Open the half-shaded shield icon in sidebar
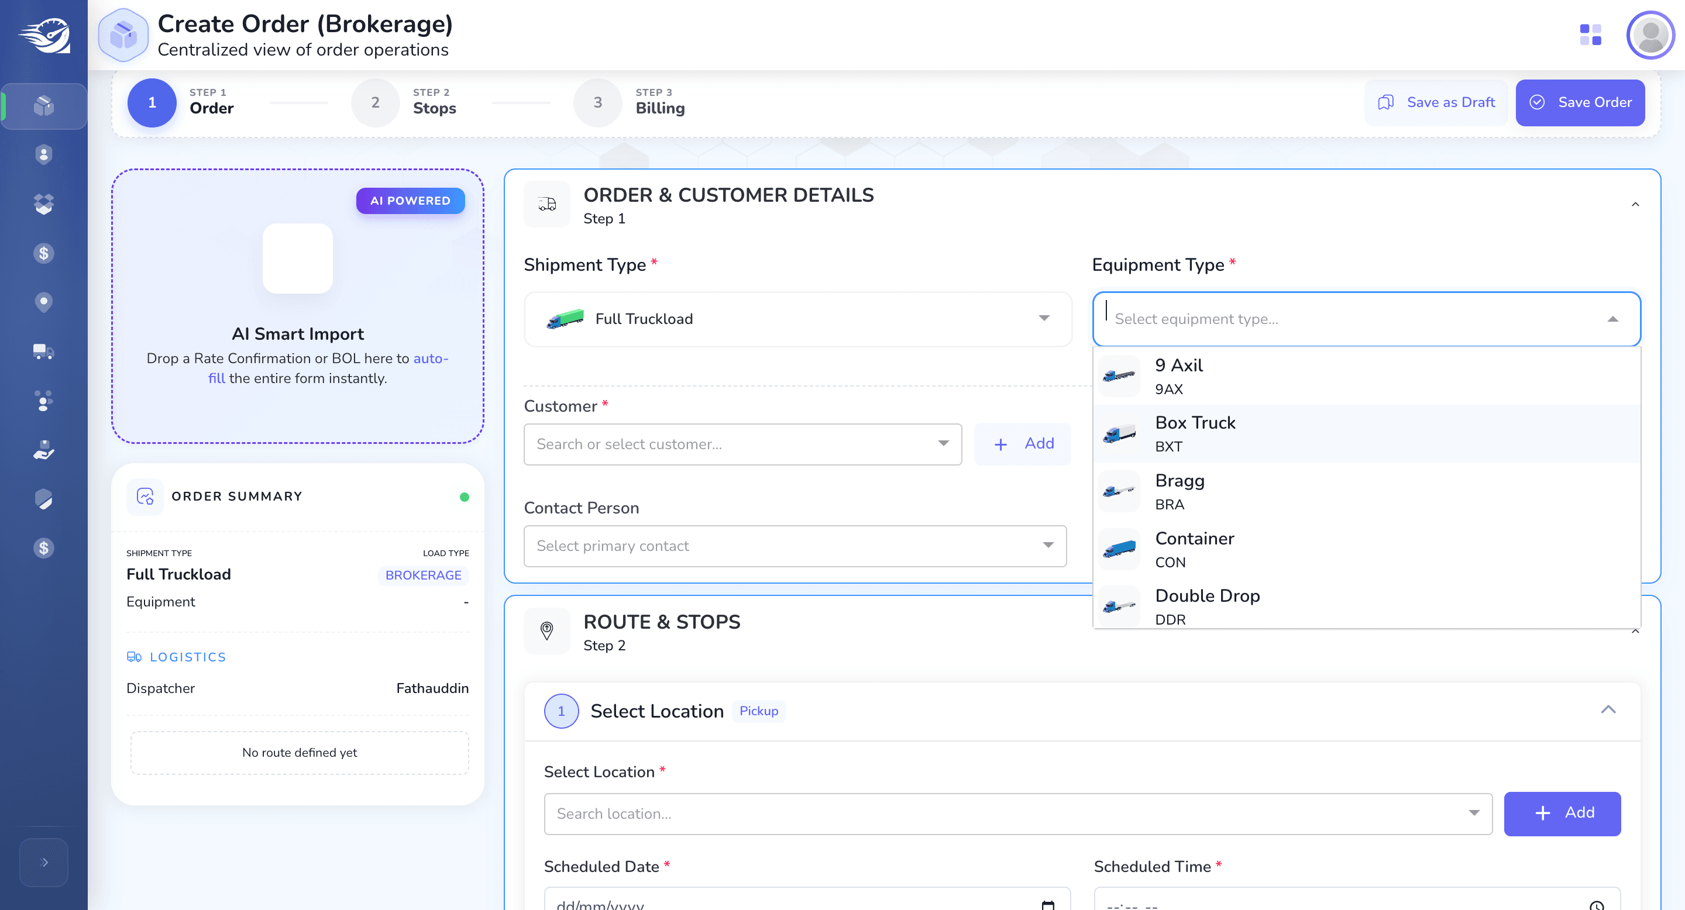This screenshot has width=1685, height=910. click(x=43, y=499)
